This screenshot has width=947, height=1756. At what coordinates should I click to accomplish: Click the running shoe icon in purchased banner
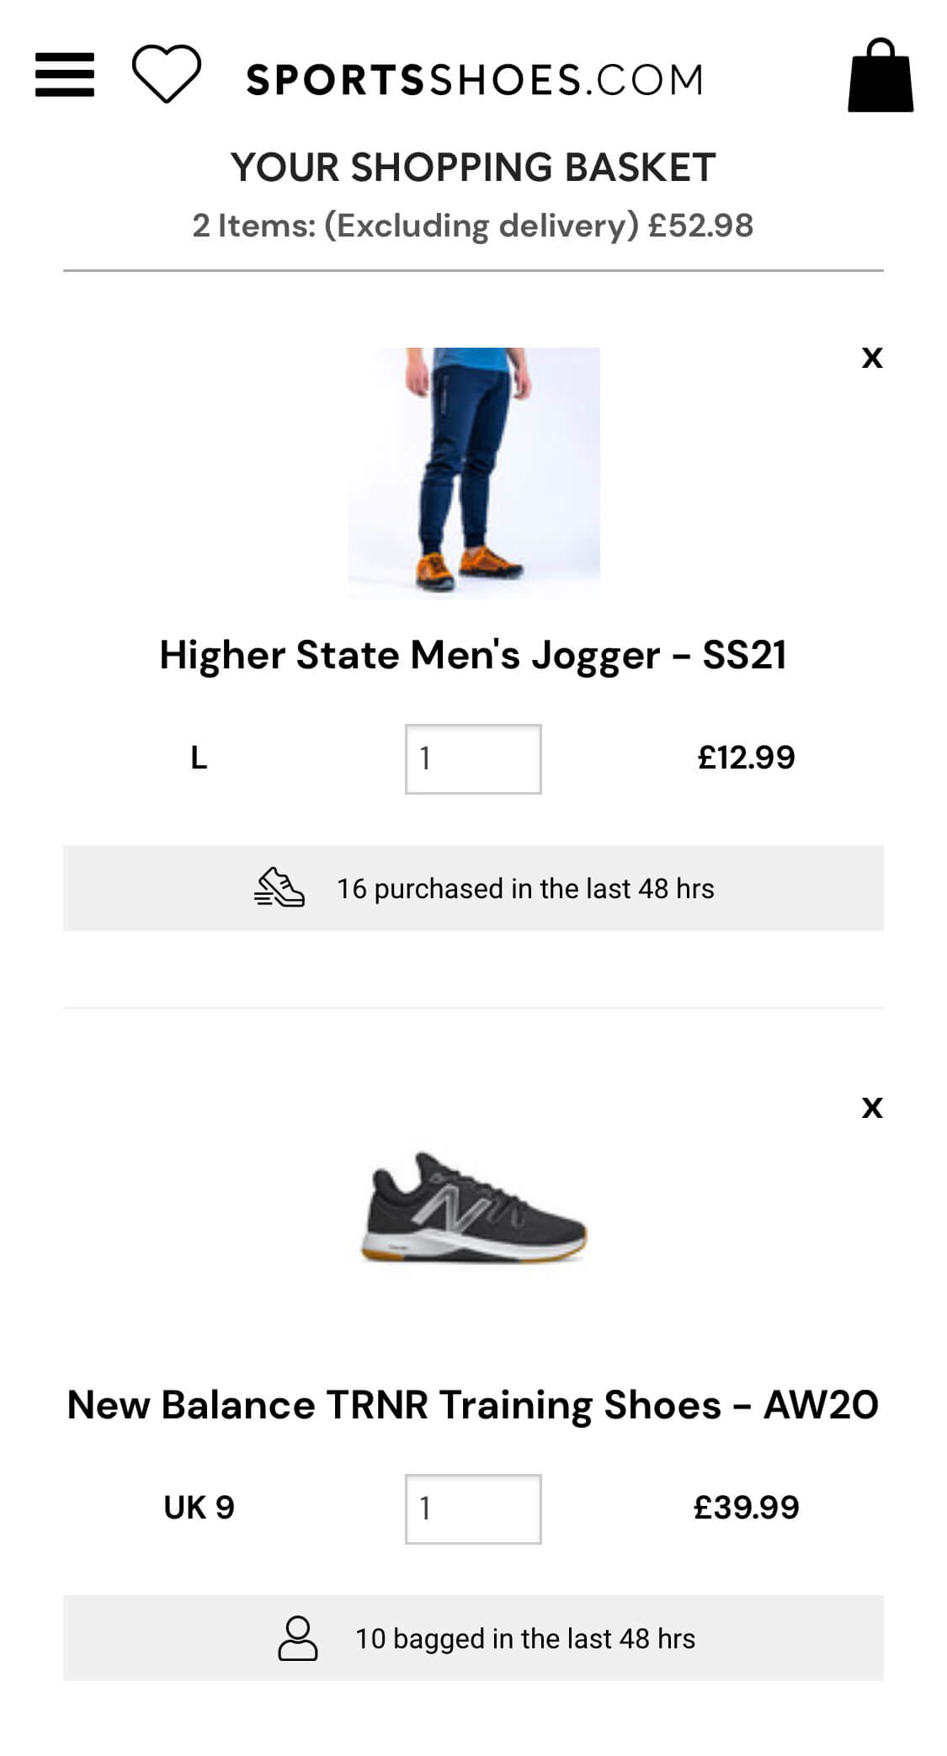click(279, 887)
